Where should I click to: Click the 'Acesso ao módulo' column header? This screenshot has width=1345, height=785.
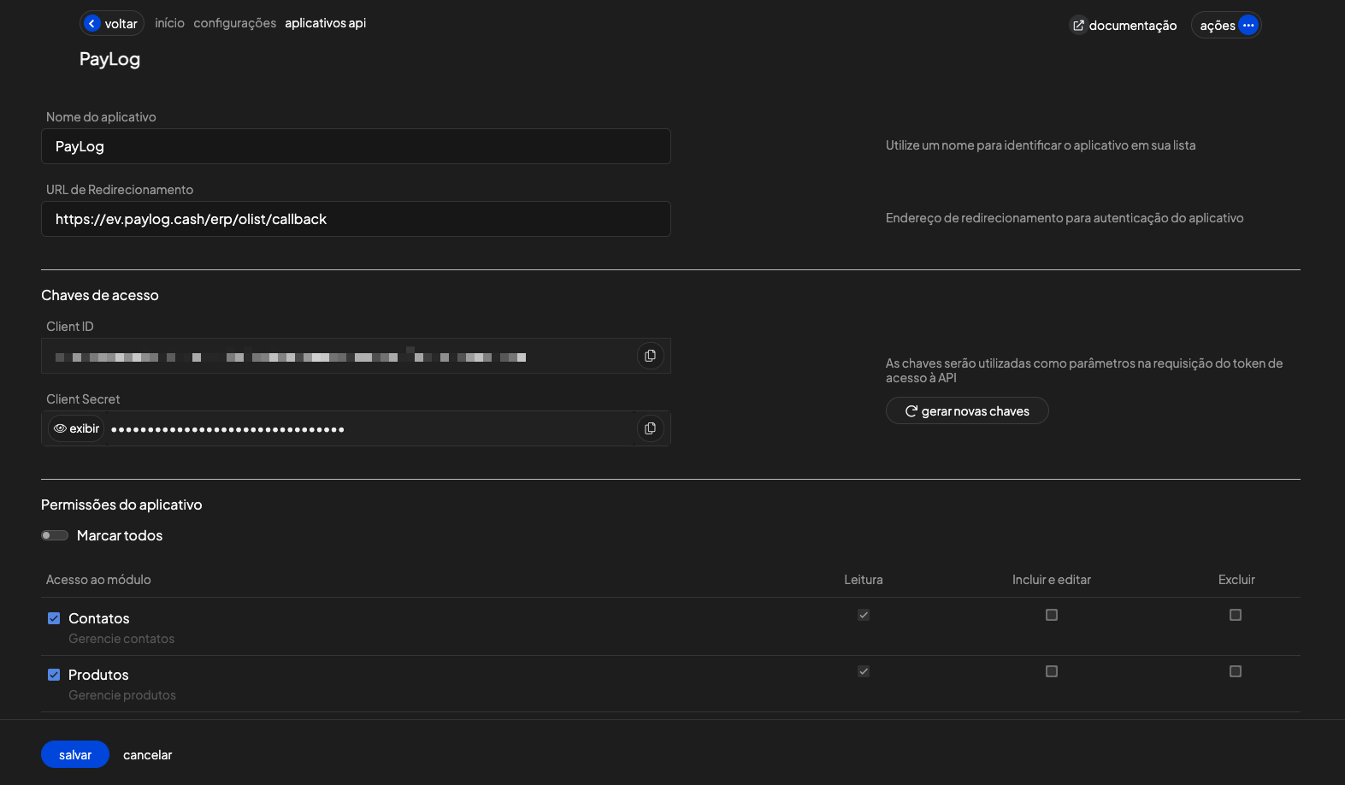(x=98, y=580)
